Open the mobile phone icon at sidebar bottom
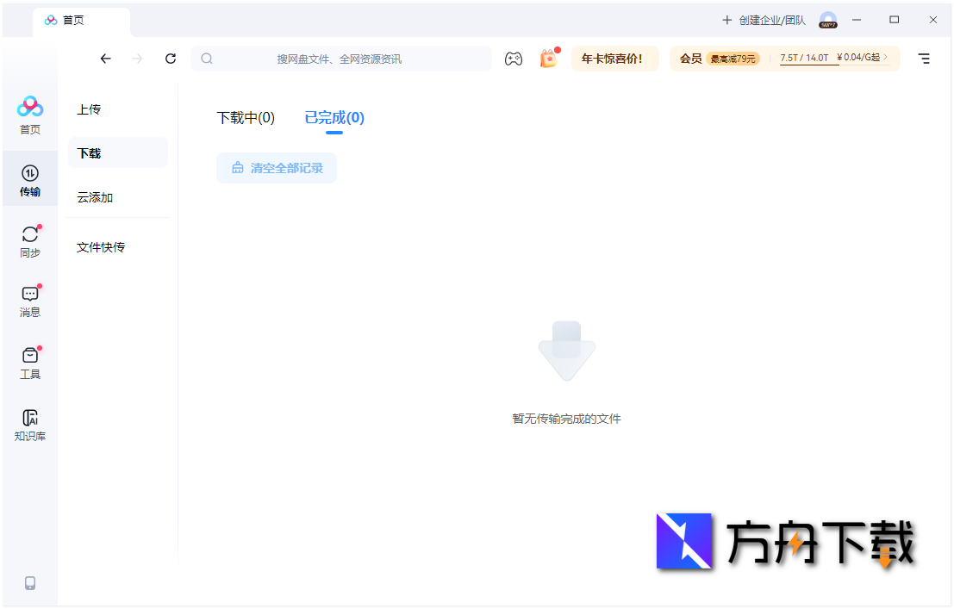954x609 pixels. click(x=30, y=583)
